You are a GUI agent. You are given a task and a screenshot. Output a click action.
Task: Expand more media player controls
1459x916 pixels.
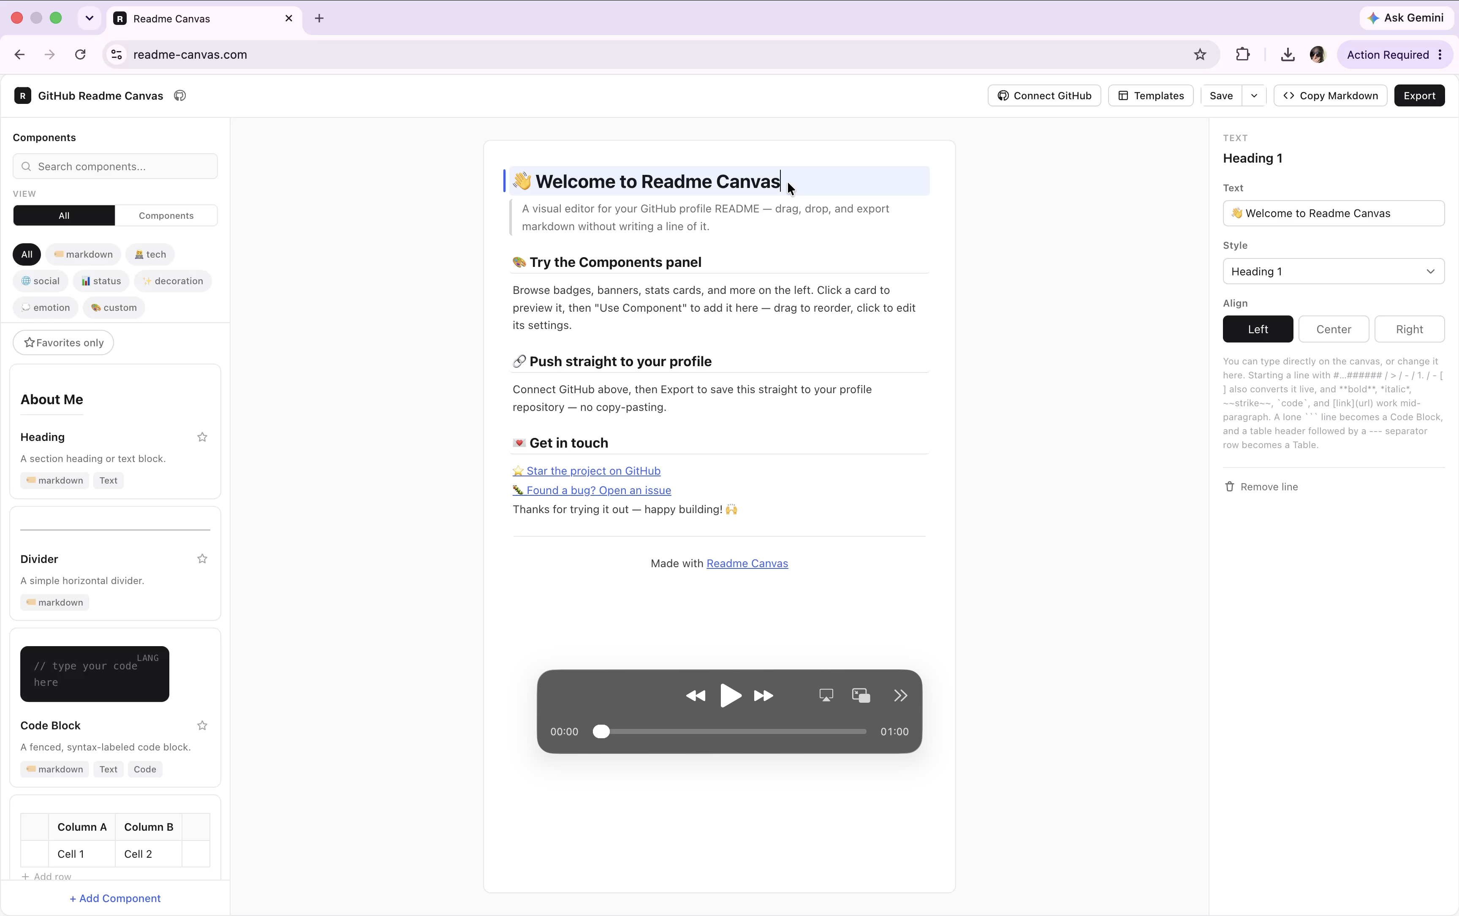point(901,696)
